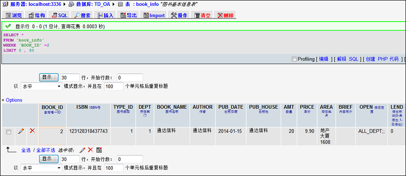Viewport: 406px width, 176px height.
Task: Click the 创建 PHP 代码 link
Action: 382,59
